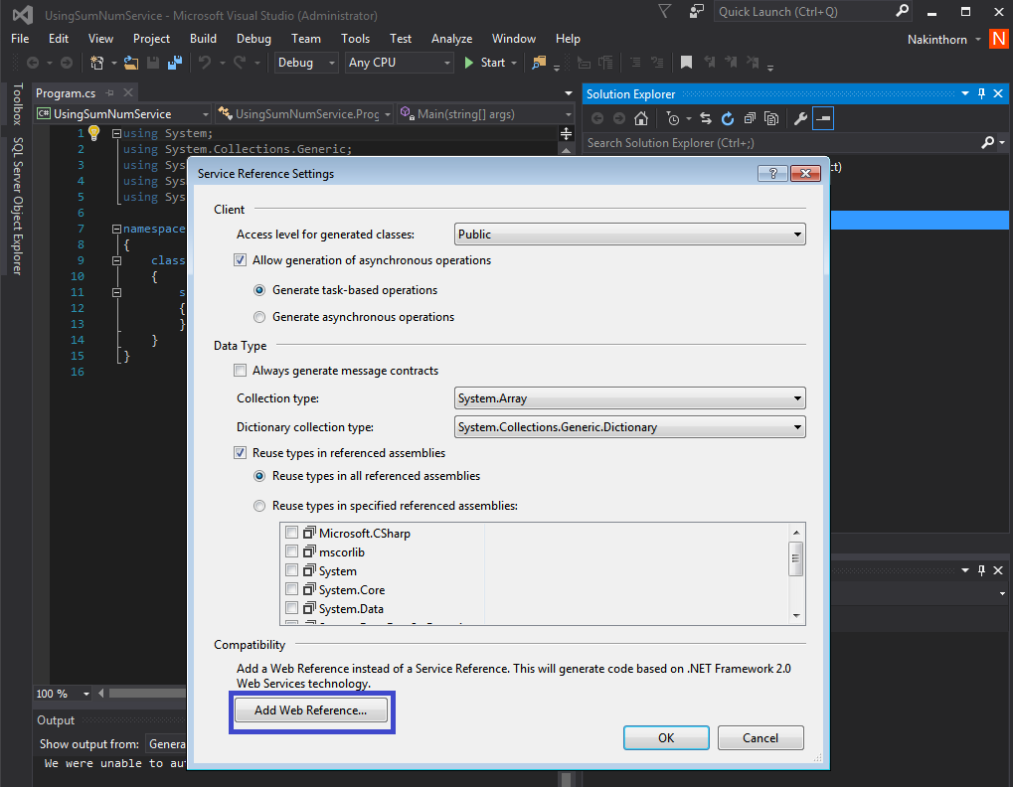Click the Show All Files icon

click(x=771, y=119)
